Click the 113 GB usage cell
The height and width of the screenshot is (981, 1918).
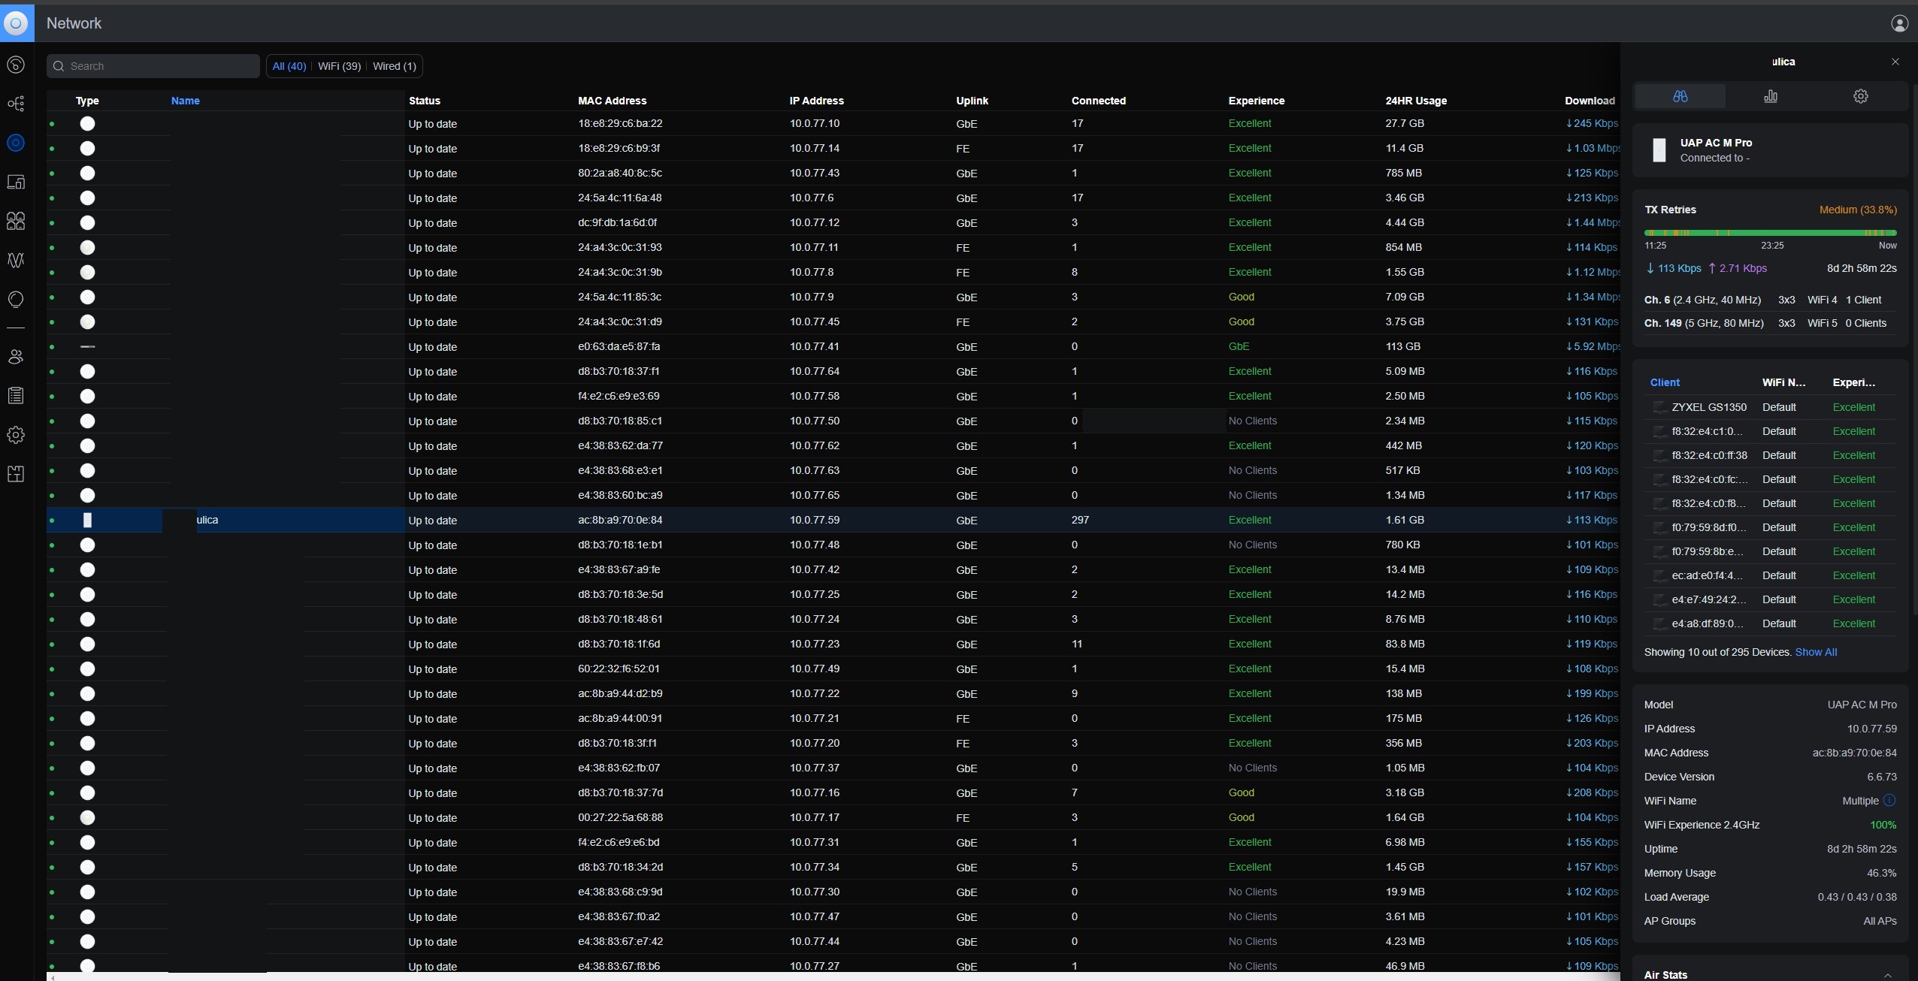pyautogui.click(x=1402, y=346)
